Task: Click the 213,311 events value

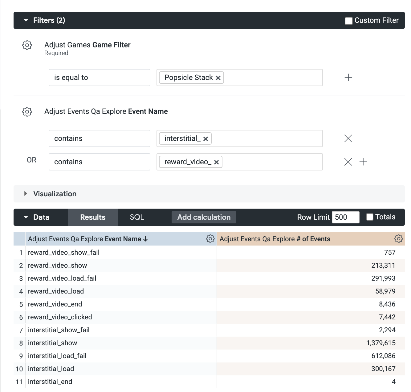Action: click(x=383, y=266)
